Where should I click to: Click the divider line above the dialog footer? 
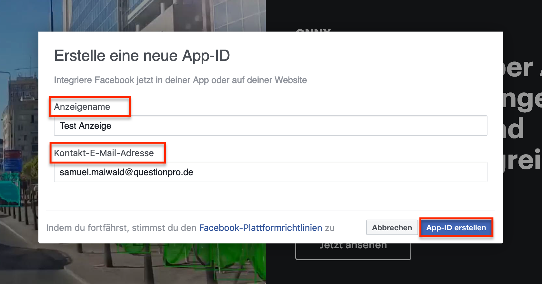[270, 211]
